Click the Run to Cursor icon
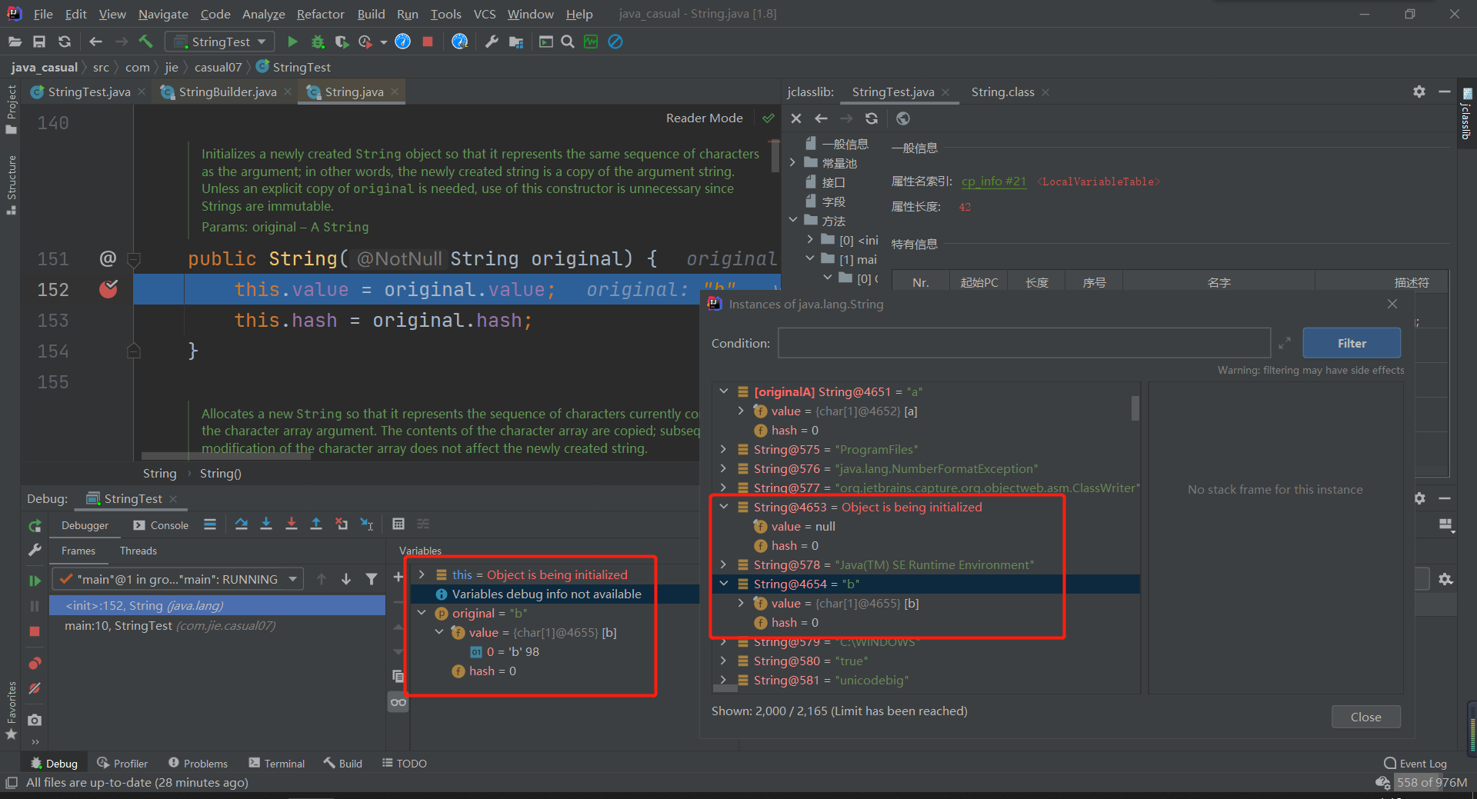Viewport: 1477px width, 799px height. [x=367, y=524]
